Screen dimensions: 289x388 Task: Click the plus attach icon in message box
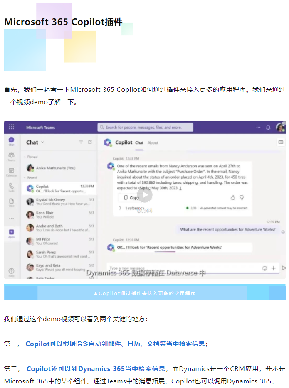(273, 268)
